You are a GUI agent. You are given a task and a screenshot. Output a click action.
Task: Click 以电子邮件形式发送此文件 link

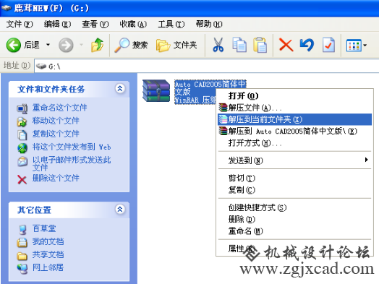tap(72, 163)
